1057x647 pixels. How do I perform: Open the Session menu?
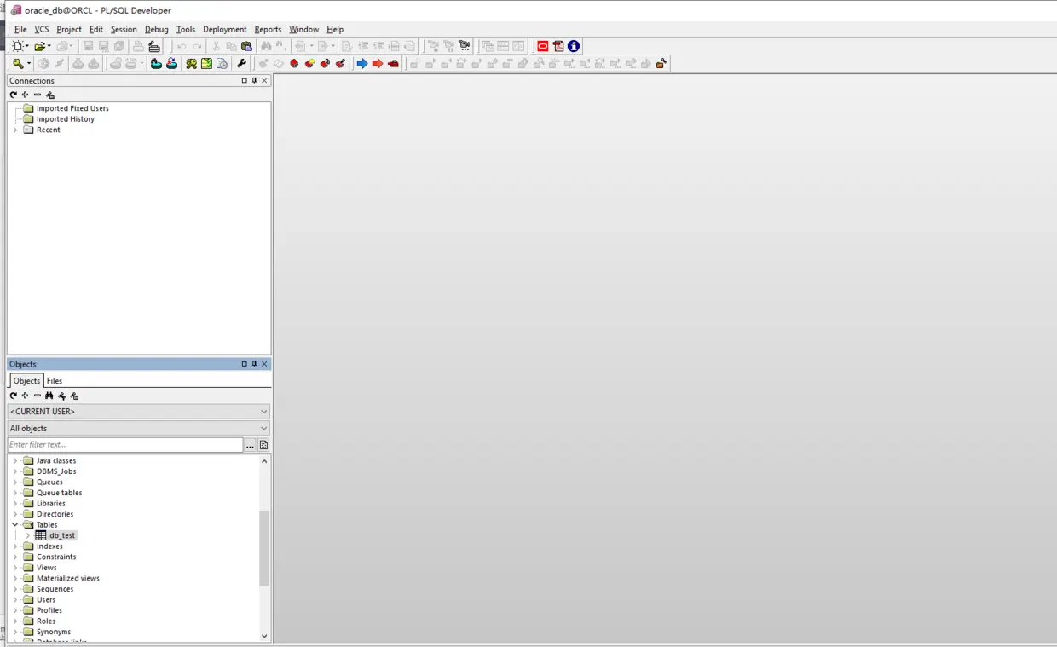coord(124,29)
